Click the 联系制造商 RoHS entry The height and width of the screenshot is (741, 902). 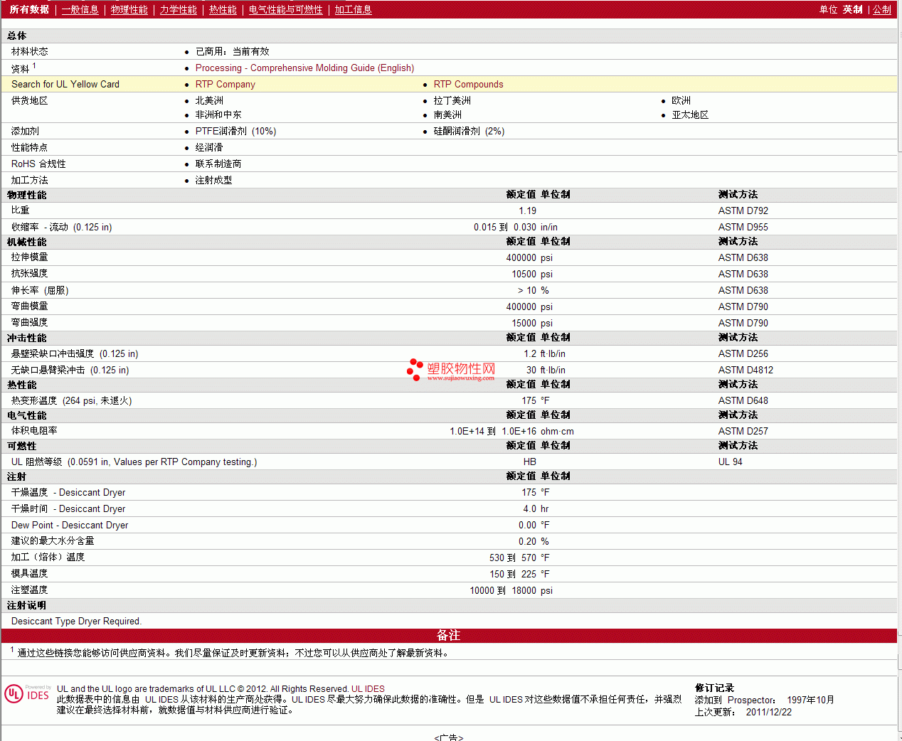(x=218, y=164)
